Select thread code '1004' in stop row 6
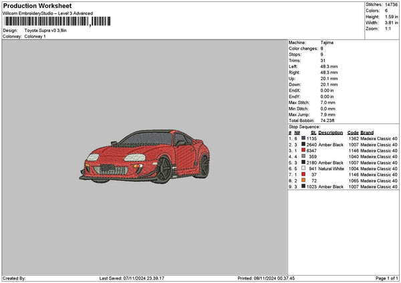 354,169
